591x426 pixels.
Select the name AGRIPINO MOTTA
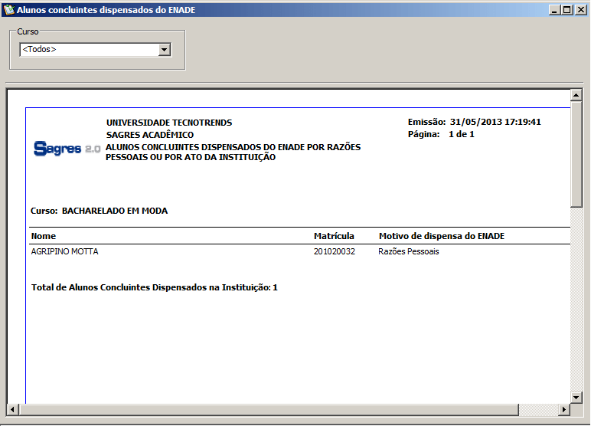coord(65,251)
